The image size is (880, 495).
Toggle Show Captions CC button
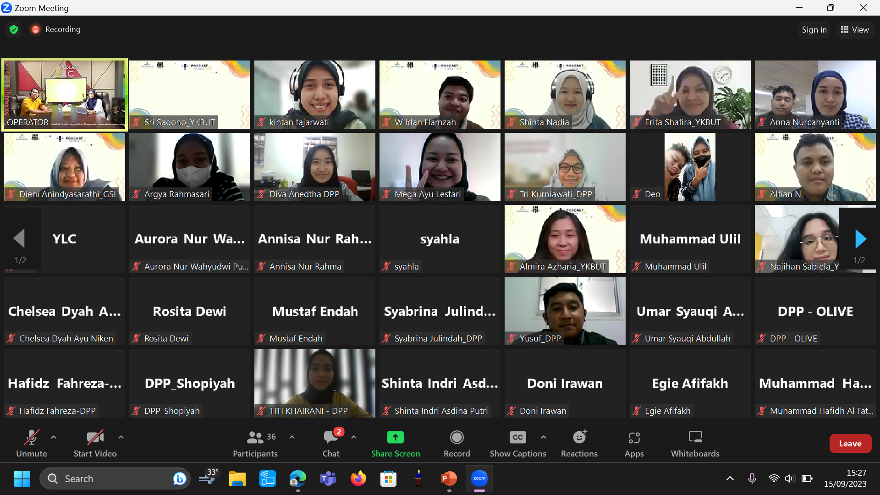[517, 438]
